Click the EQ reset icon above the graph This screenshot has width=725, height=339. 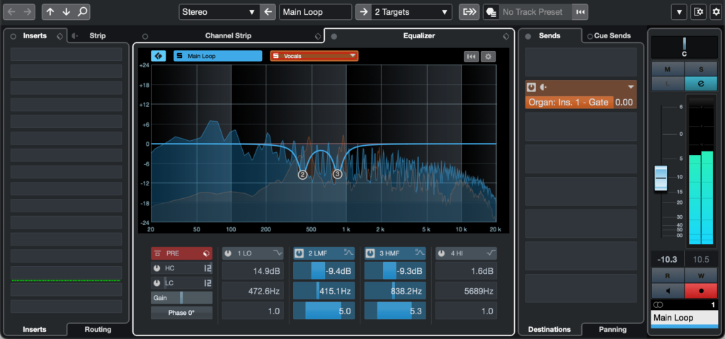click(x=471, y=57)
